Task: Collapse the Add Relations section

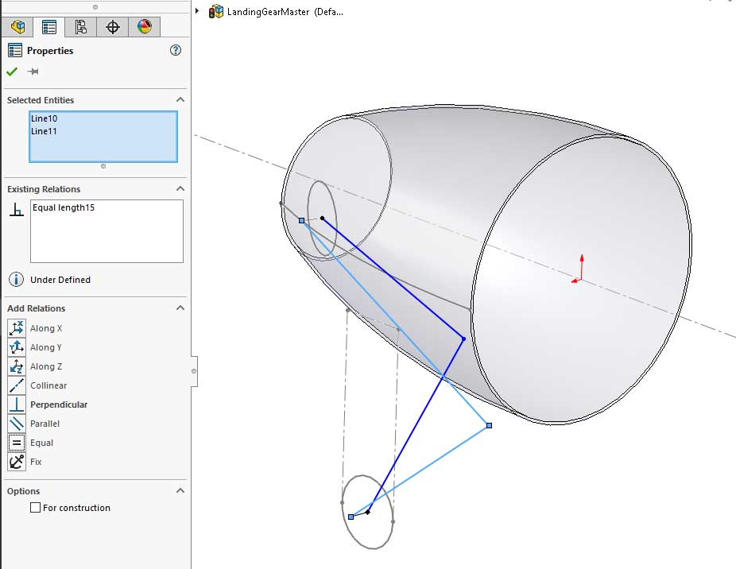Action: (x=180, y=308)
